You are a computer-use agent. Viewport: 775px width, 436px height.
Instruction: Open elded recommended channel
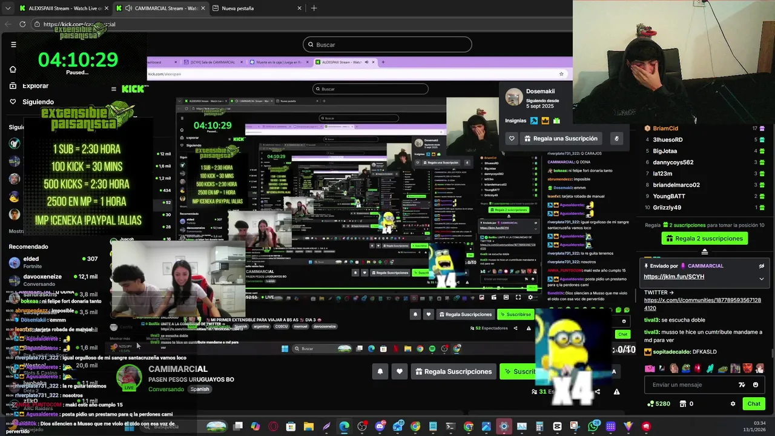[53, 262]
